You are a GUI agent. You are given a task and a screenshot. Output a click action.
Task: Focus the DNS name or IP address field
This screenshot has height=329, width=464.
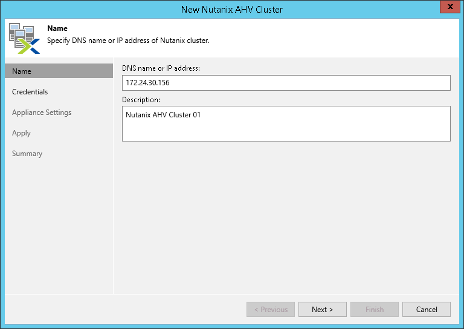[286, 83]
